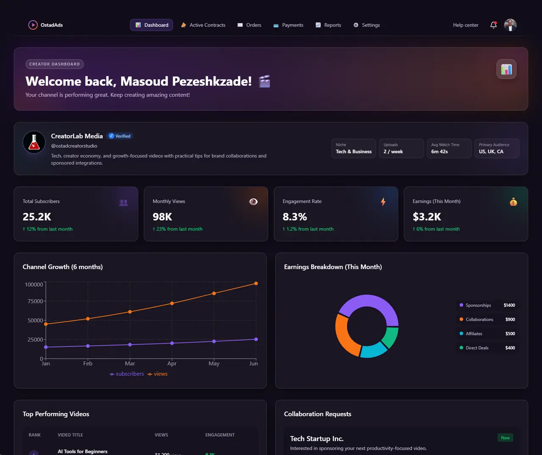This screenshot has height=455, width=542.
Task: Select the Uploads 2 / week tile
Action: click(x=401, y=148)
